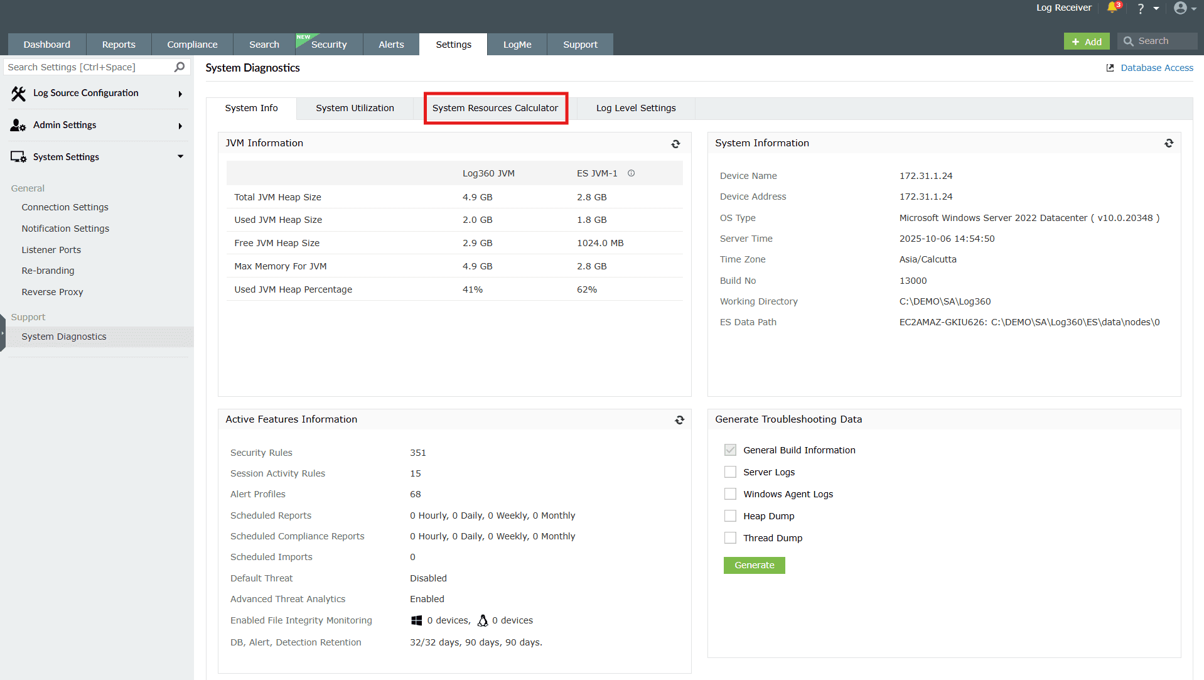Screen dimensions: 1204x680
Task: Enable the Heap Dump checkbox
Action: (x=730, y=516)
